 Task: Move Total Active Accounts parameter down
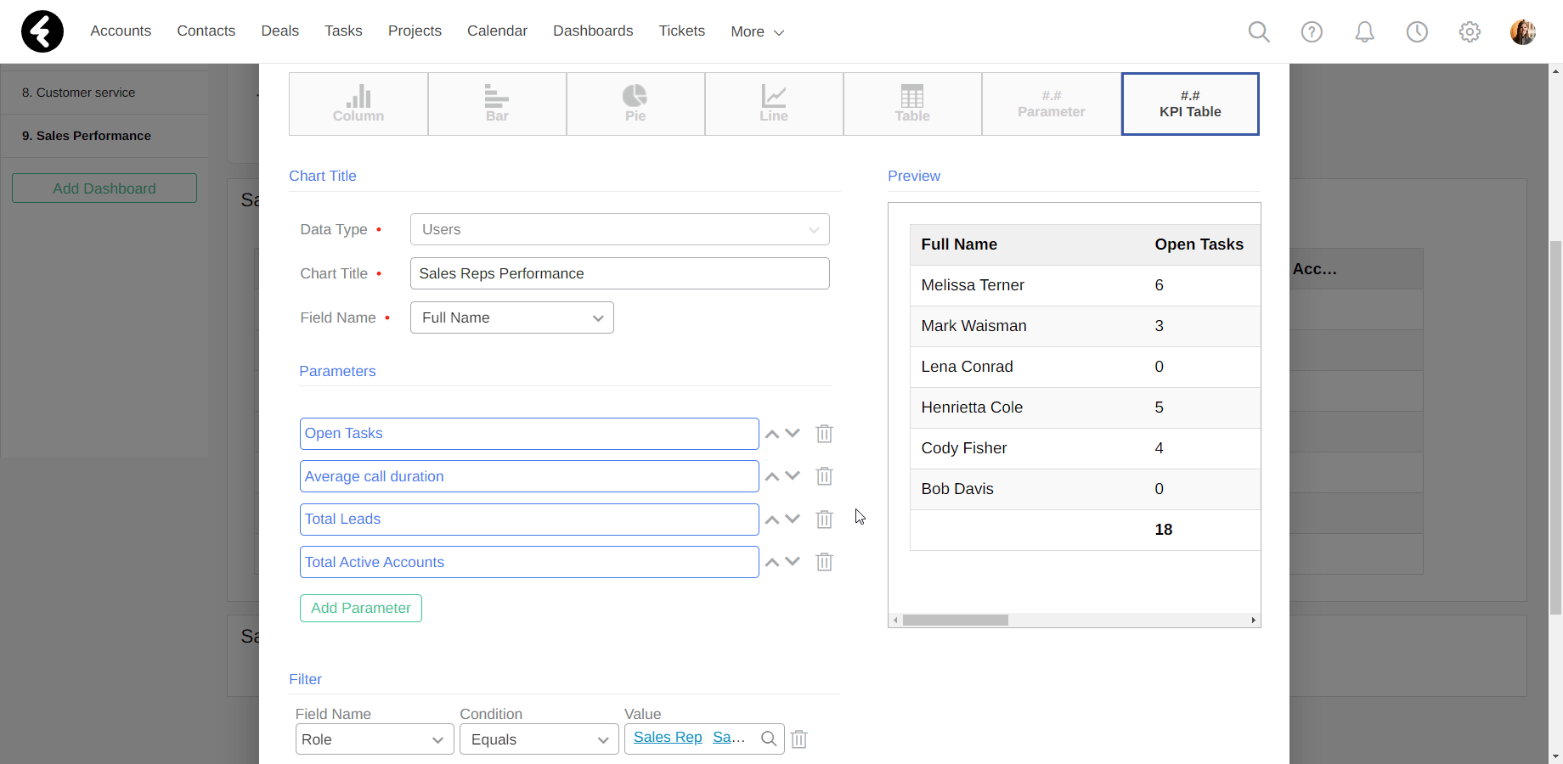click(793, 562)
